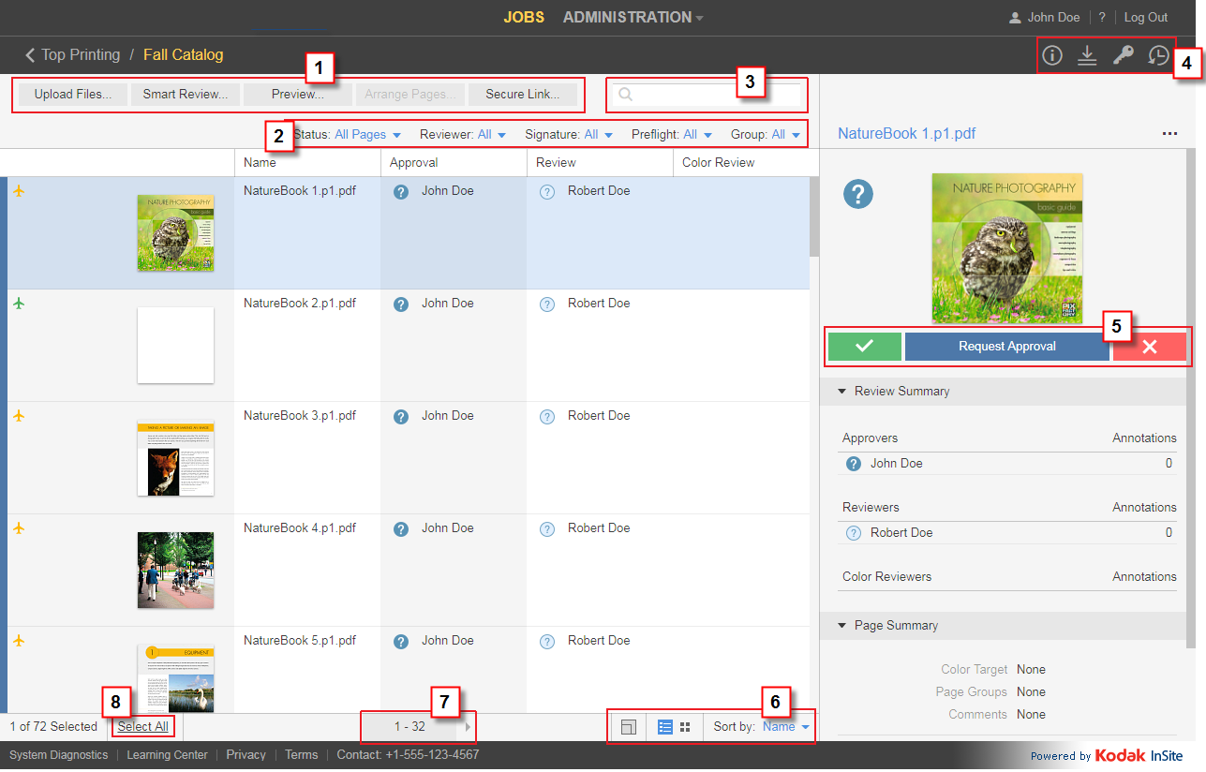Open the key permissions icon
Screen dimensions: 1206x772
point(1123,55)
